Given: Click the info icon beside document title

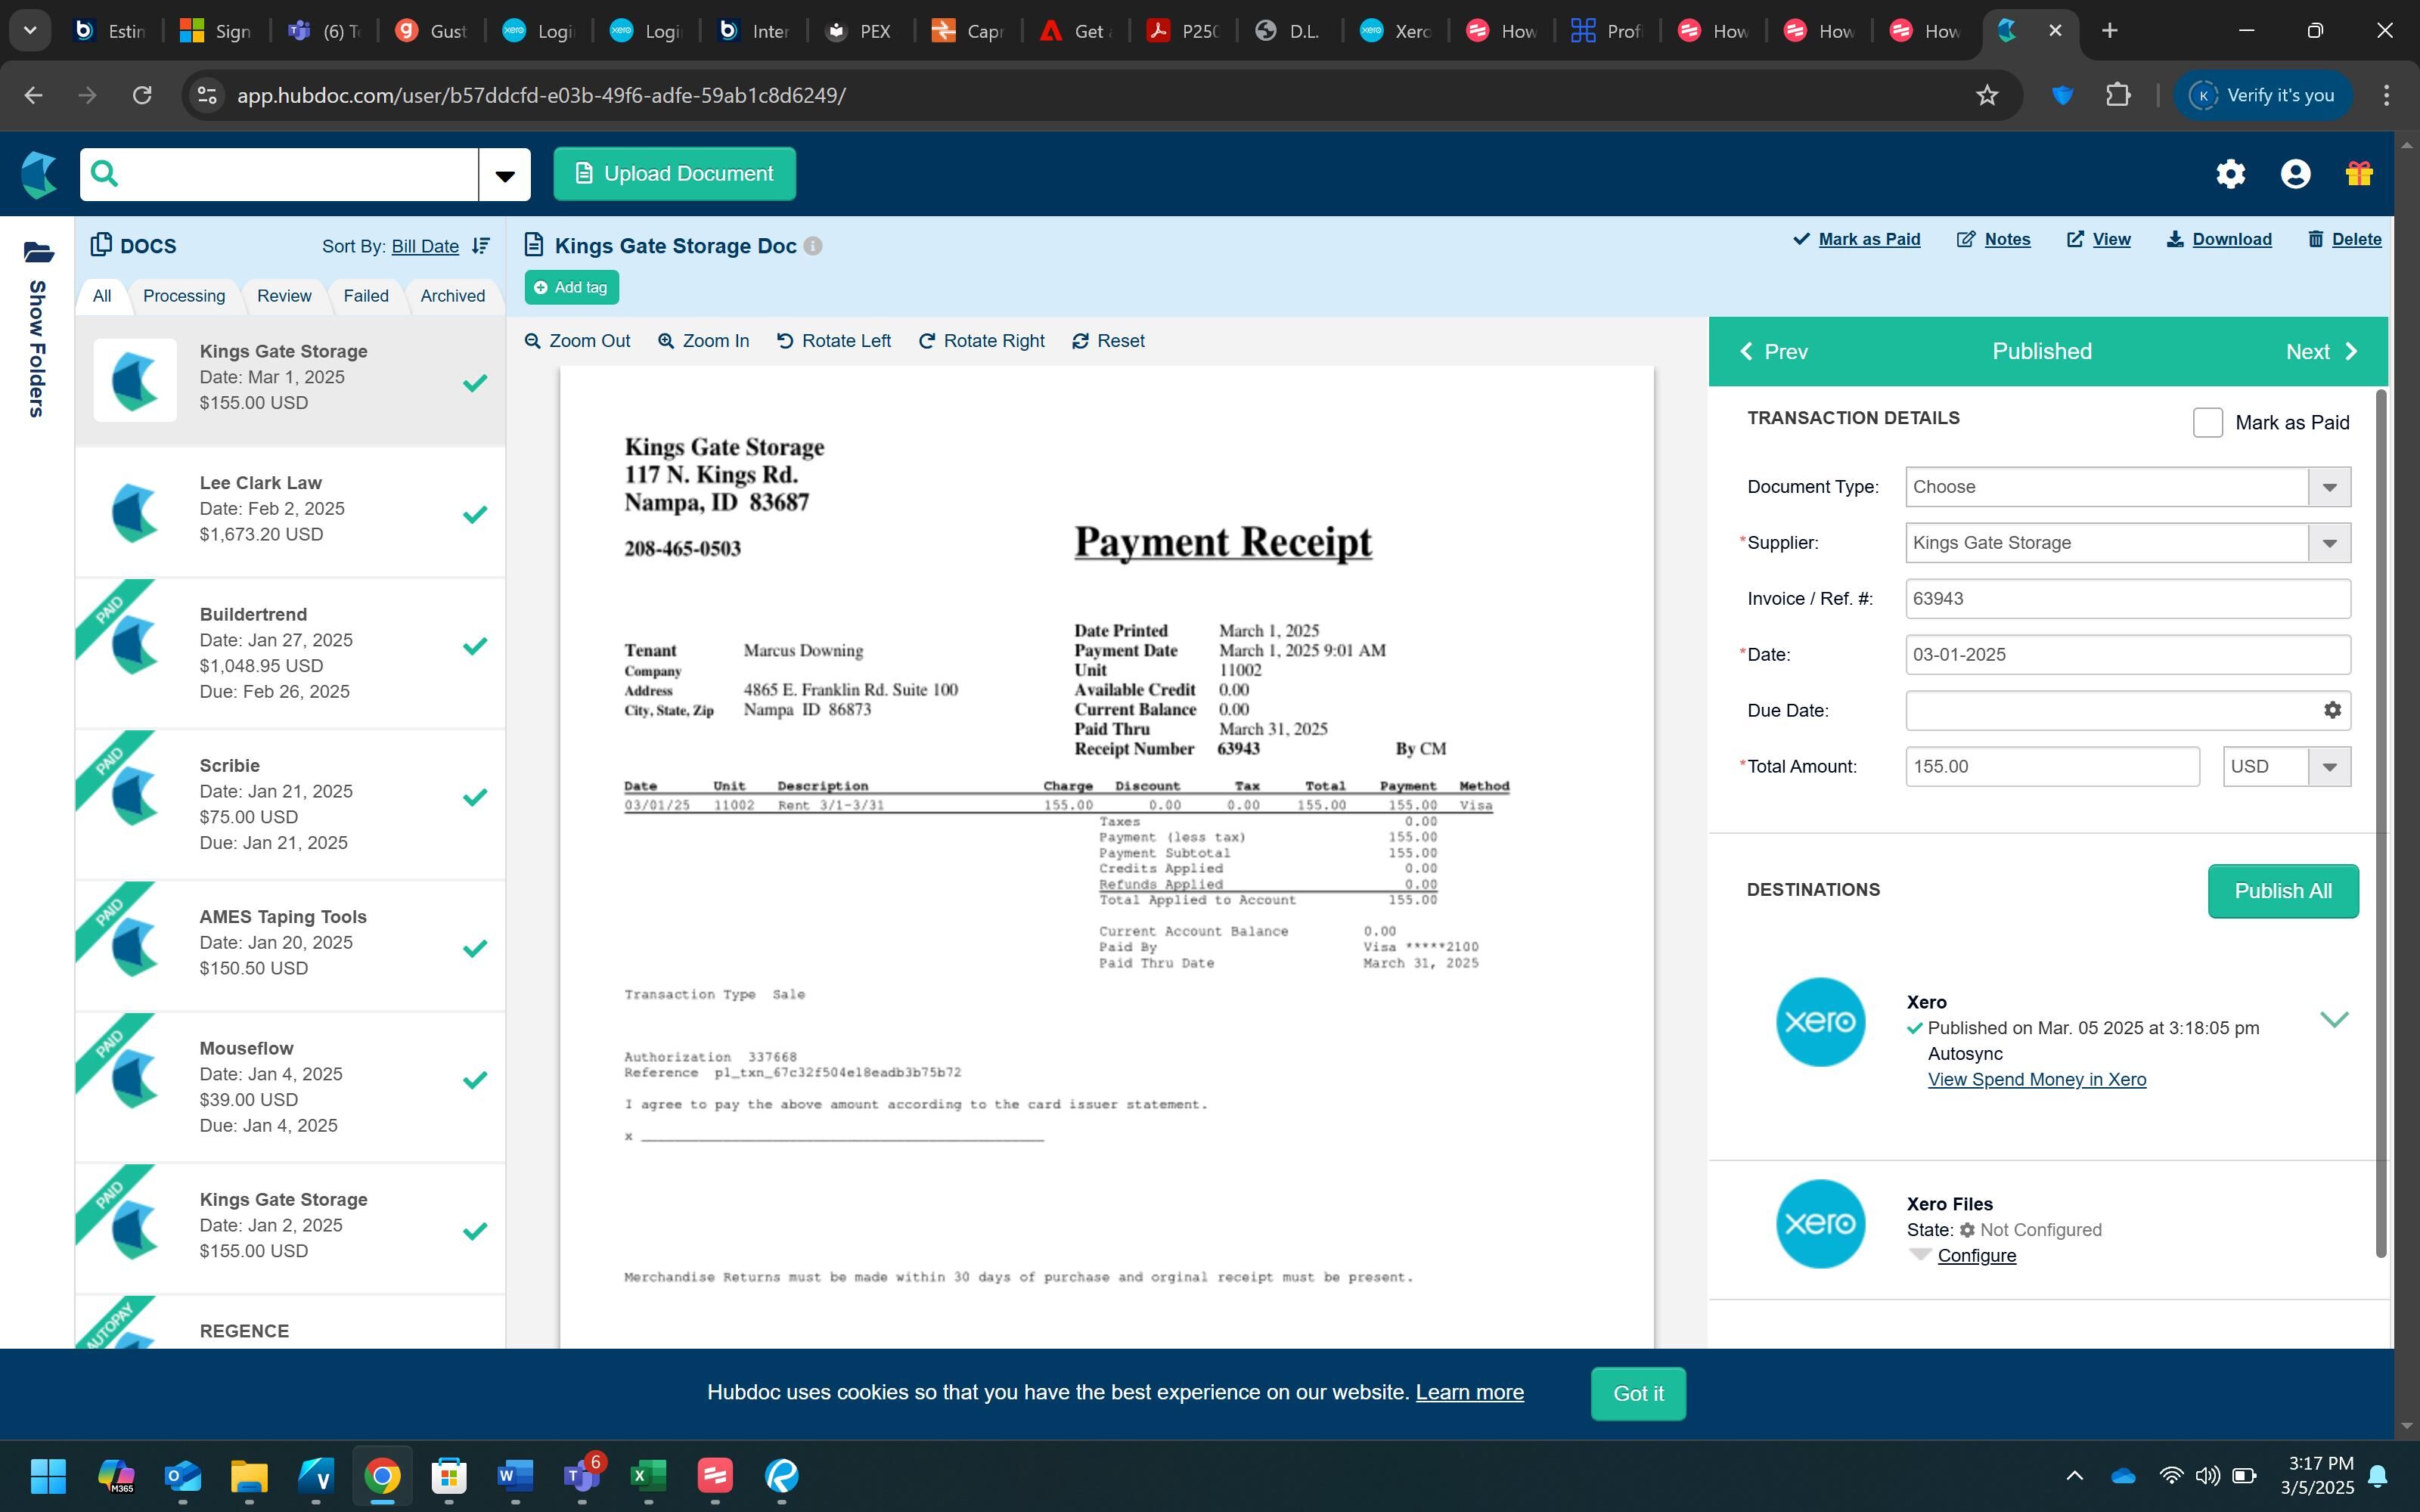Looking at the screenshot, I should coord(813,246).
